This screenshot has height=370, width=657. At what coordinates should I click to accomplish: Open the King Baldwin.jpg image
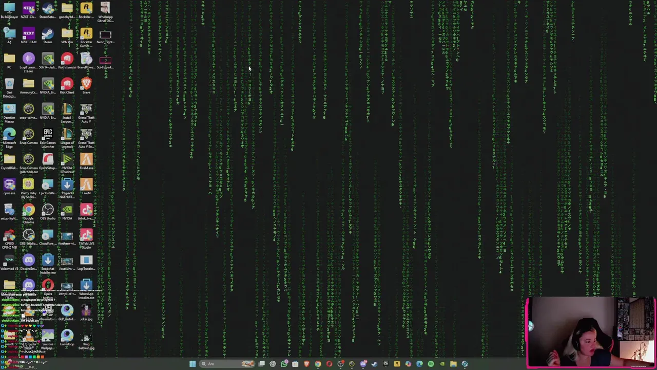point(86,340)
